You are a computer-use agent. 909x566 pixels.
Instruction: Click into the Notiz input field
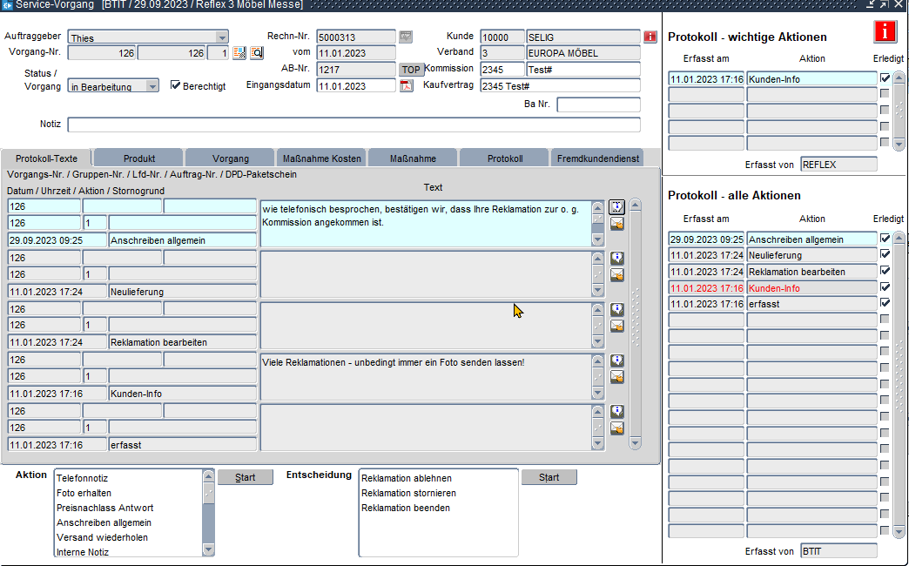(353, 125)
